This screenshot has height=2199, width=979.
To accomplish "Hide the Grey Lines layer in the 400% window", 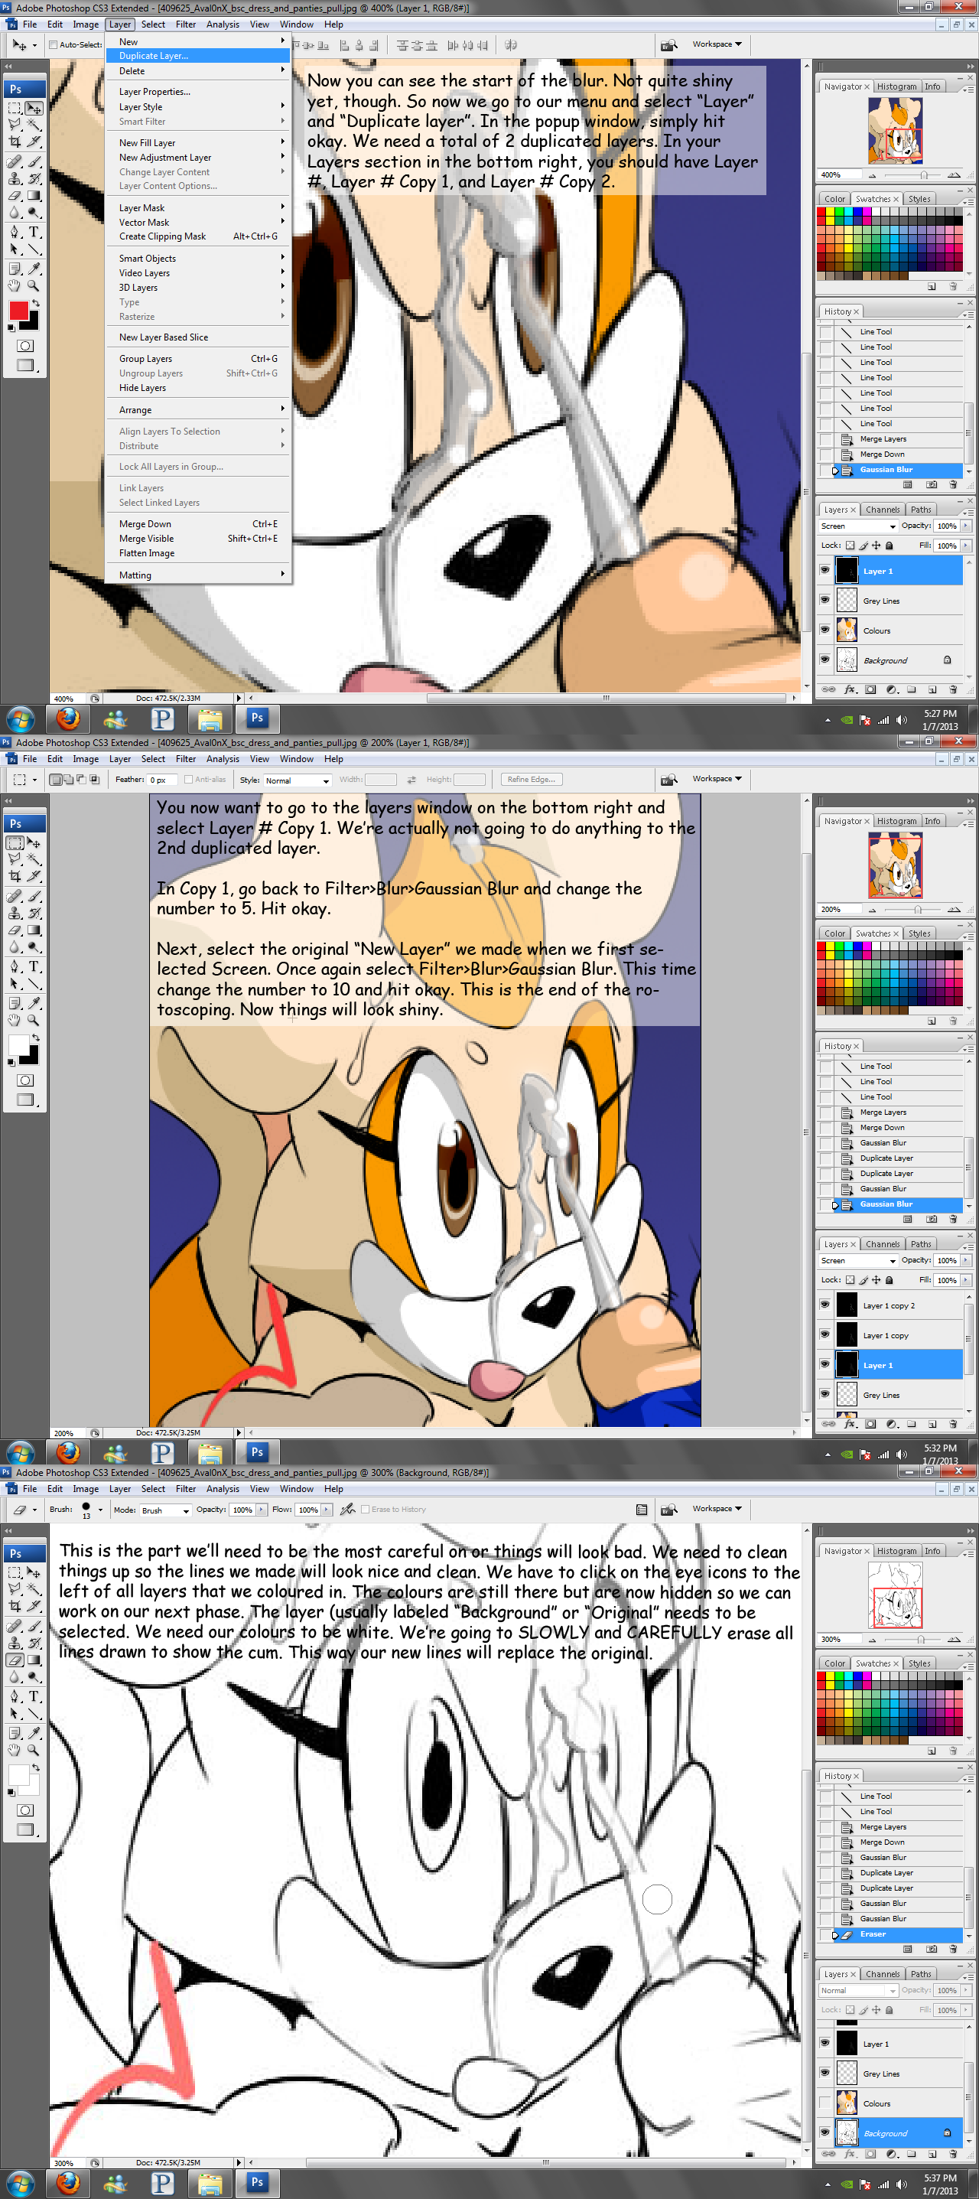I will point(825,600).
